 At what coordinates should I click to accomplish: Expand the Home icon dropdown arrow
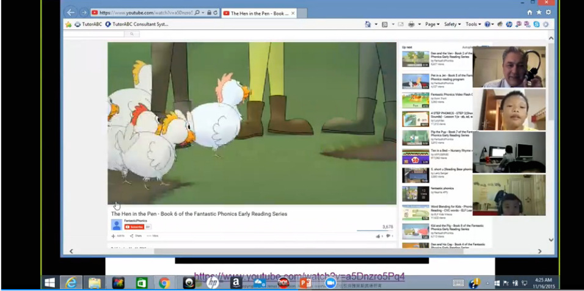[376, 24]
